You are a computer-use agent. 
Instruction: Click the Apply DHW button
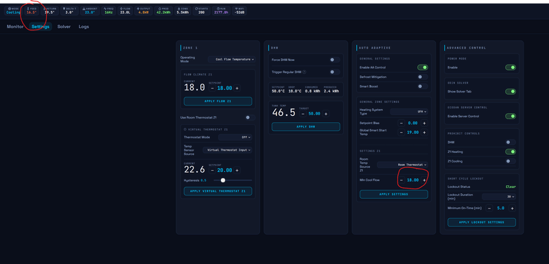click(x=306, y=127)
